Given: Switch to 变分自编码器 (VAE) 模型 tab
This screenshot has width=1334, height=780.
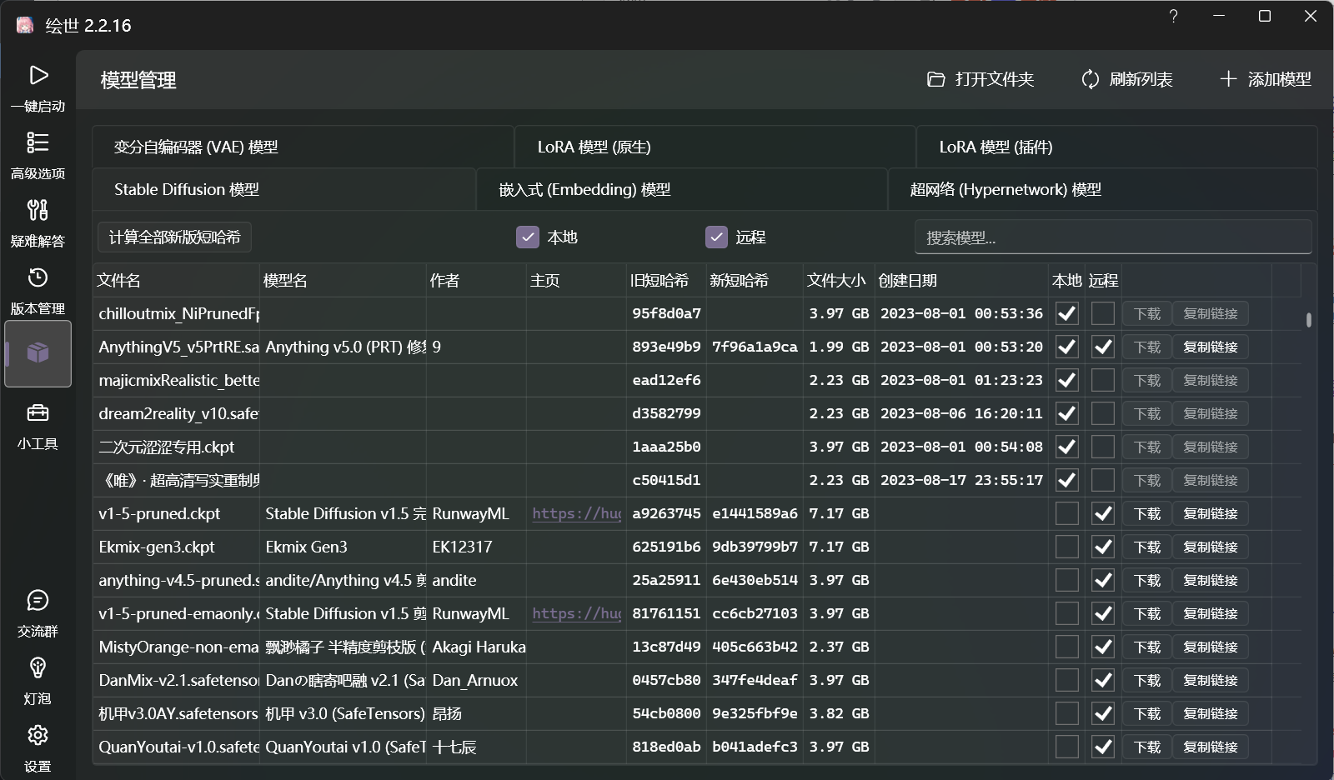Looking at the screenshot, I should tap(303, 147).
